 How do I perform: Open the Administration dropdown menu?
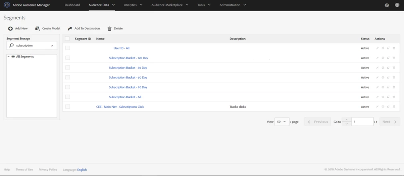coord(233,5)
